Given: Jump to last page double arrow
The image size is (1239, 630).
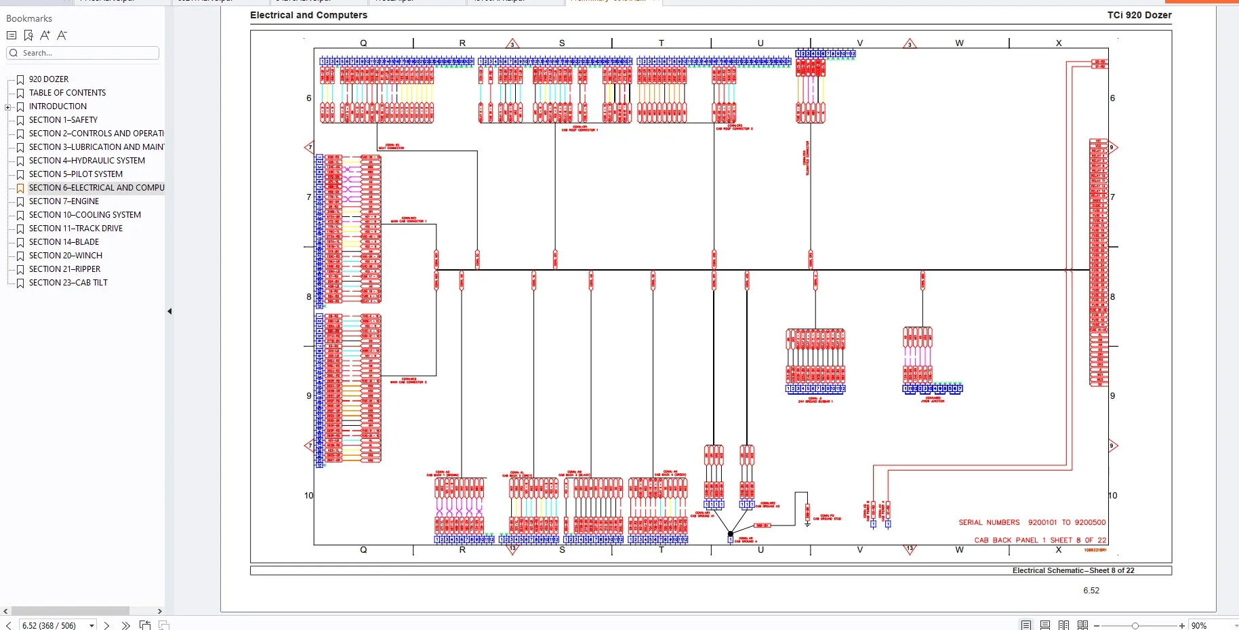Looking at the screenshot, I should coord(125,625).
